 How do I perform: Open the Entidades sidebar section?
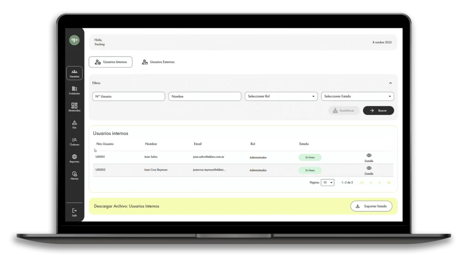click(x=74, y=90)
